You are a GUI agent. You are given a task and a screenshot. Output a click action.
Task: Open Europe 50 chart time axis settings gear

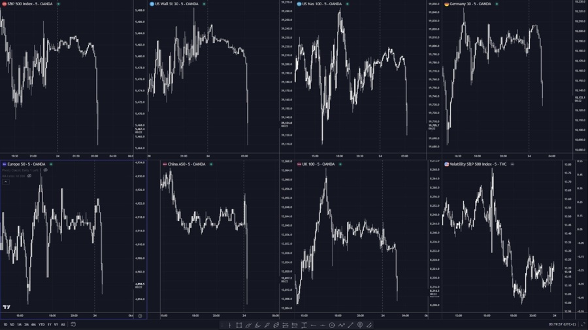tap(140, 316)
